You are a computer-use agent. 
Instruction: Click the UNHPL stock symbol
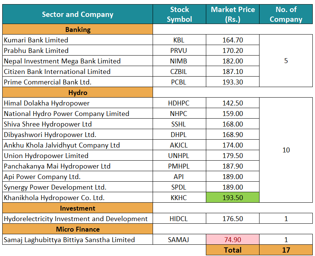179,155
